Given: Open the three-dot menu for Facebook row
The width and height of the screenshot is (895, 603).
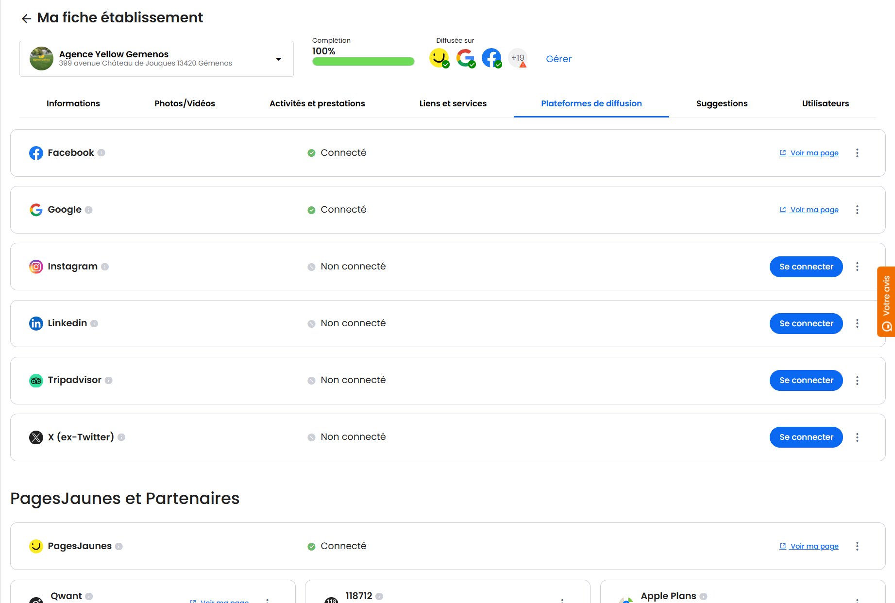Looking at the screenshot, I should [x=857, y=153].
